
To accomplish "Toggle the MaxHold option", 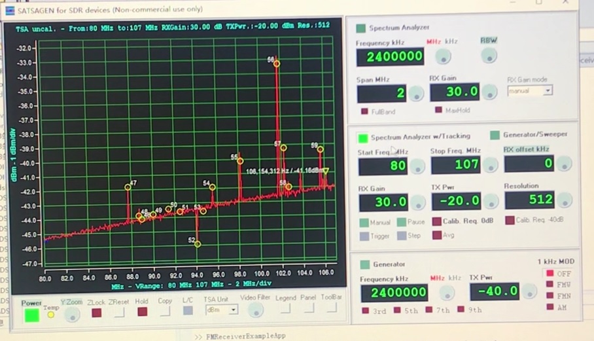I will [438, 110].
